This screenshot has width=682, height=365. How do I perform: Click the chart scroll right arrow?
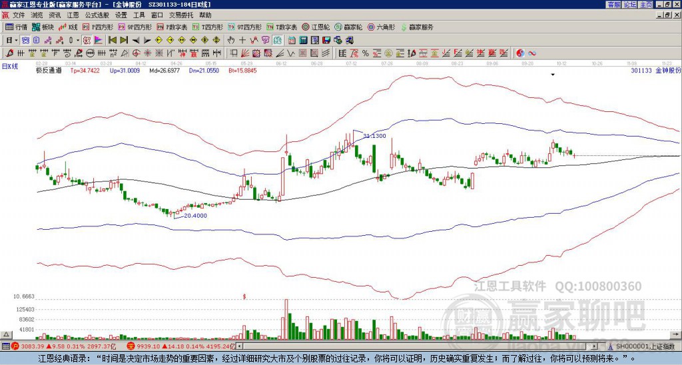point(675,335)
